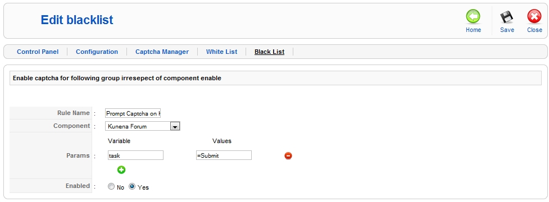This screenshot has height=202, width=549.
Task: Click the Values field containing =Submit
Action: pyautogui.click(x=224, y=155)
